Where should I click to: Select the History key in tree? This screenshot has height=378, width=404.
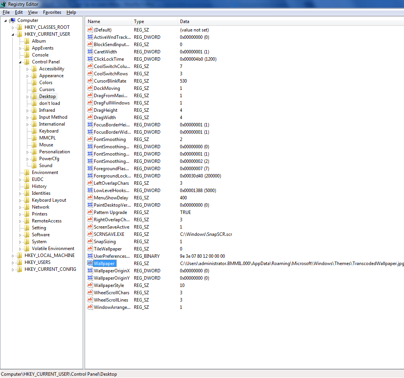39,186
